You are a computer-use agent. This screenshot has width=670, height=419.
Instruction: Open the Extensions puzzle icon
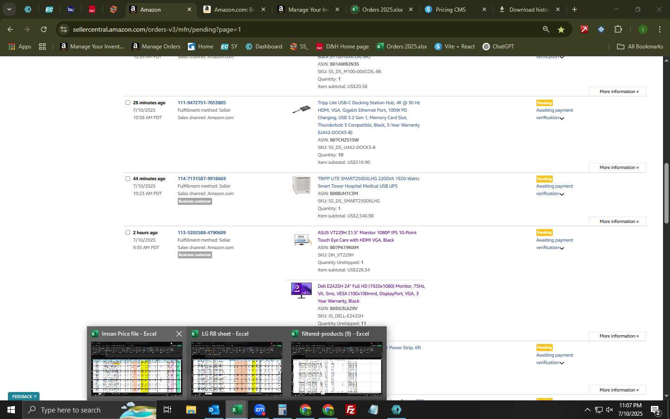point(618,29)
